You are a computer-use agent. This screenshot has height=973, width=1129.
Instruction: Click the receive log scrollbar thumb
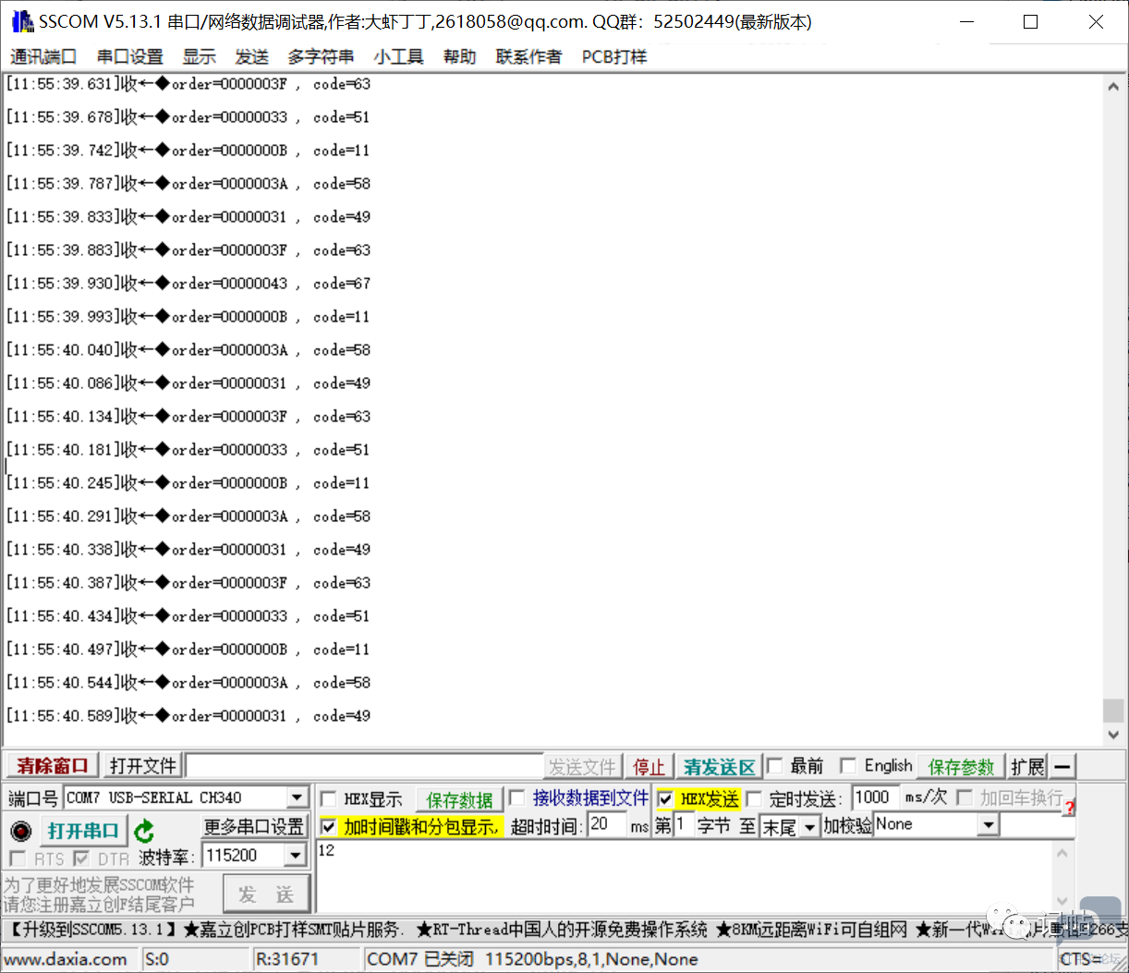click(x=1113, y=710)
